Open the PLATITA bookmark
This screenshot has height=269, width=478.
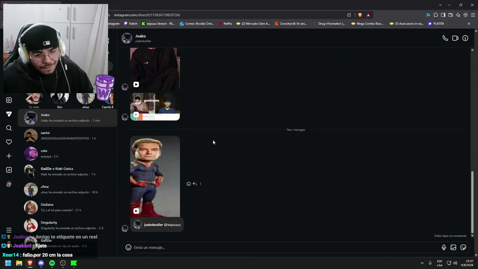[x=436, y=24]
